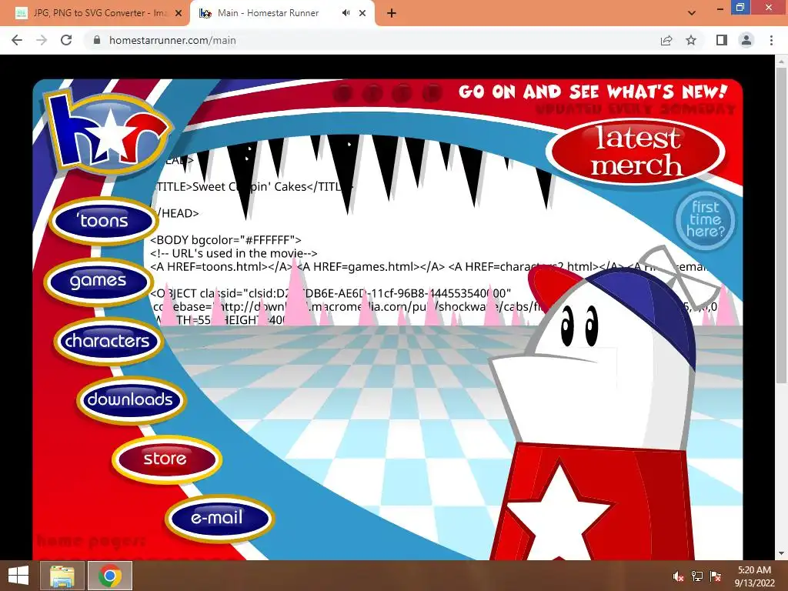Click the muted volume tray icon
788x591 pixels.
[x=679, y=576]
